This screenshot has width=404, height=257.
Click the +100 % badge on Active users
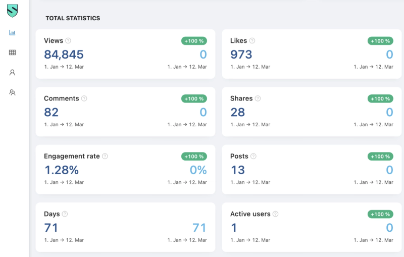point(380,214)
